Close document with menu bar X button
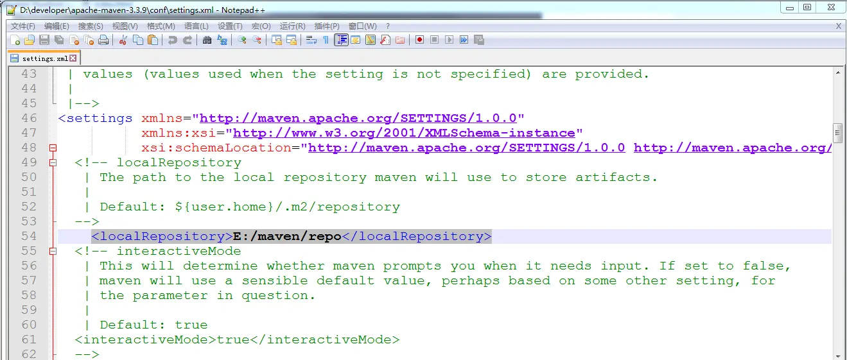Viewport: 847px width, 360px height. coord(839,26)
